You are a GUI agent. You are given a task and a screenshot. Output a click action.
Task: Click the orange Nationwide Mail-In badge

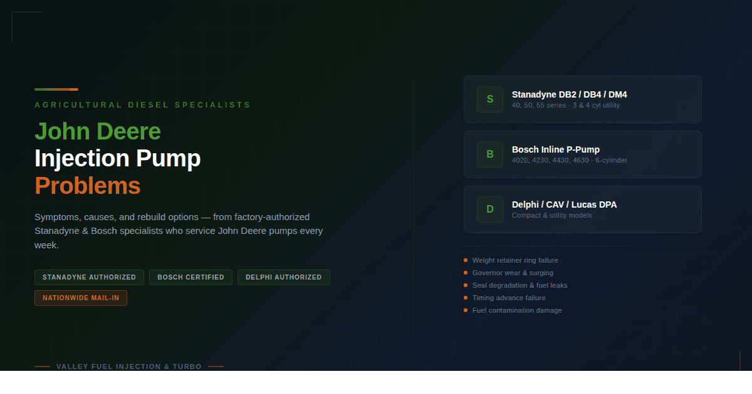[x=81, y=298]
